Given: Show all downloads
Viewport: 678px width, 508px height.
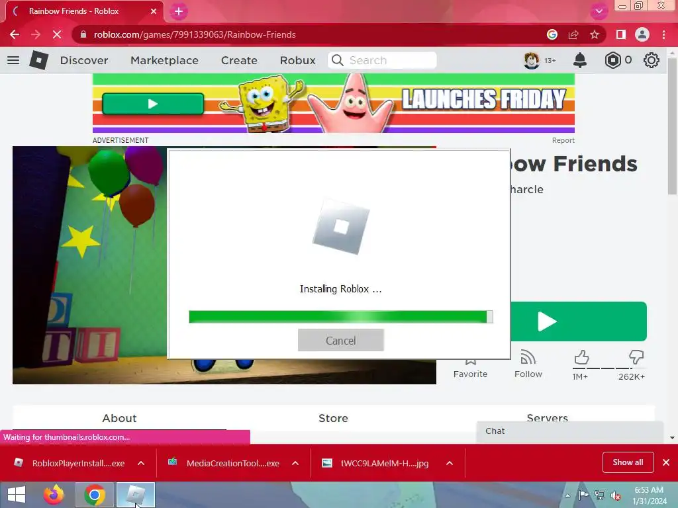Looking at the screenshot, I should point(628,462).
